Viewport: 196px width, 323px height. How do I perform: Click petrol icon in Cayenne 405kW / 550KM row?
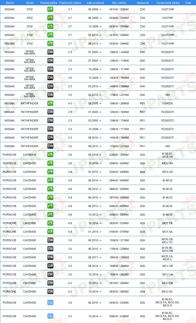tap(50, 215)
